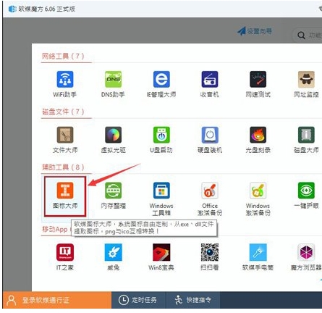Viewport: 322px width, 313px height.
Task: Open IE管理大师
Action: click(161, 84)
